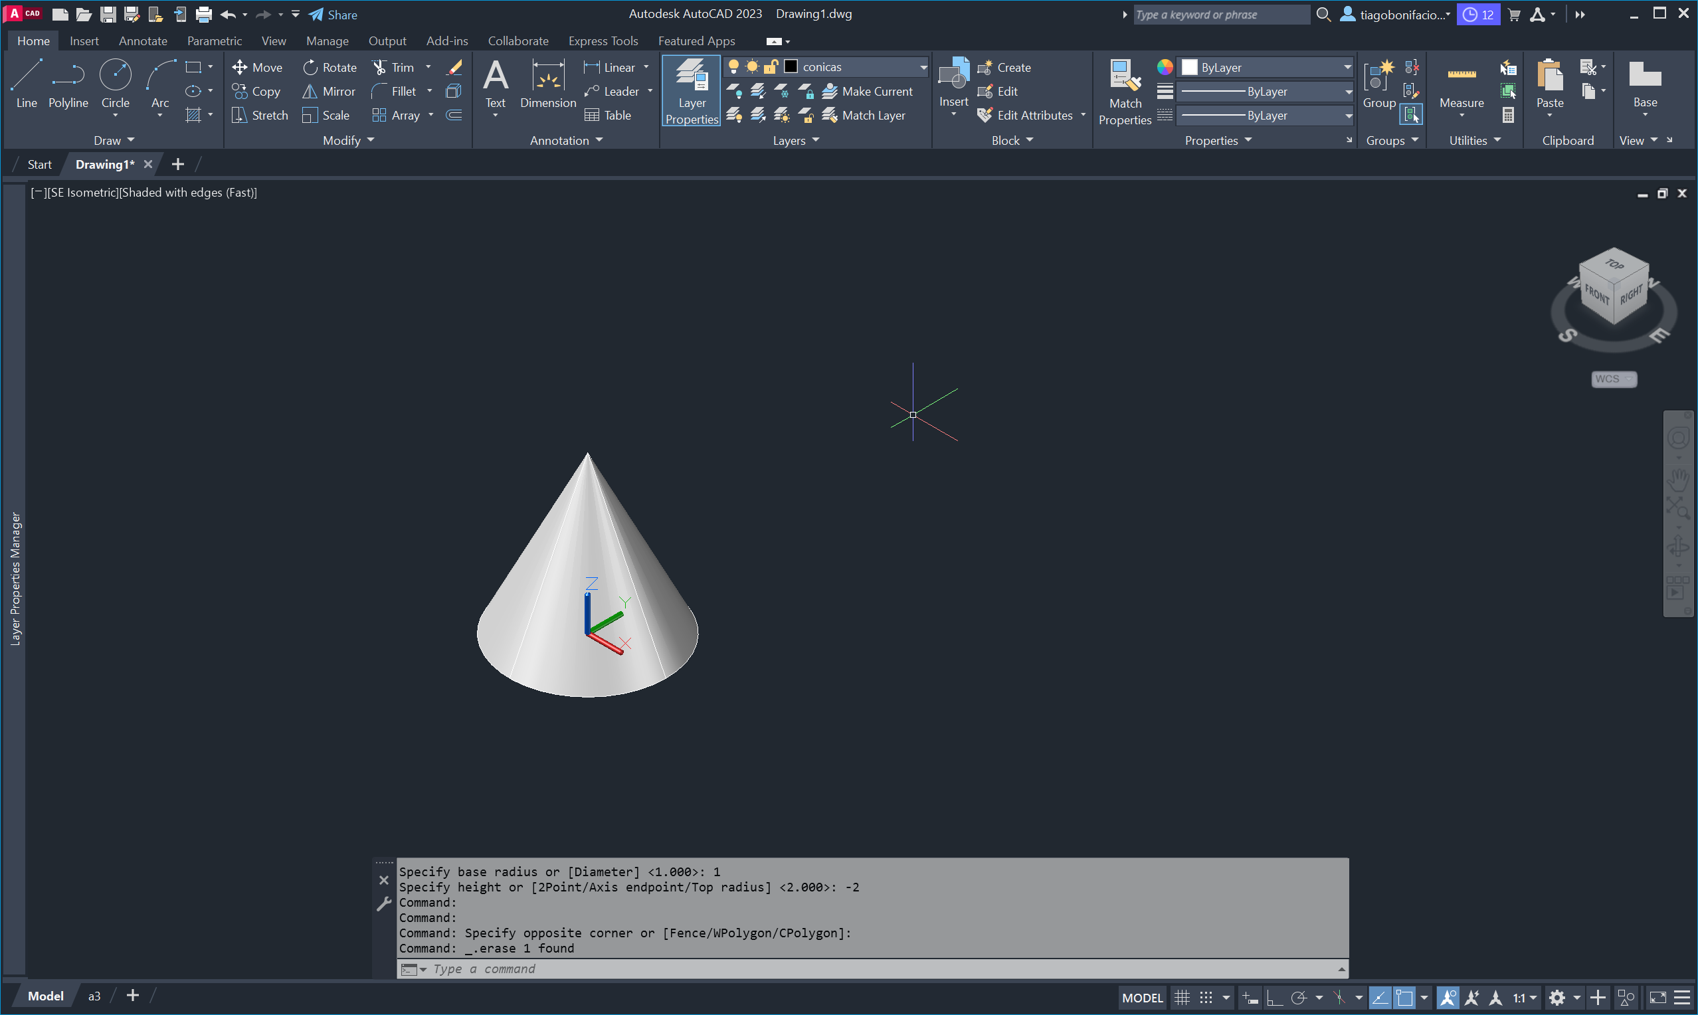Toggle snap mode in status bar
The image size is (1698, 1015).
[x=1206, y=997]
